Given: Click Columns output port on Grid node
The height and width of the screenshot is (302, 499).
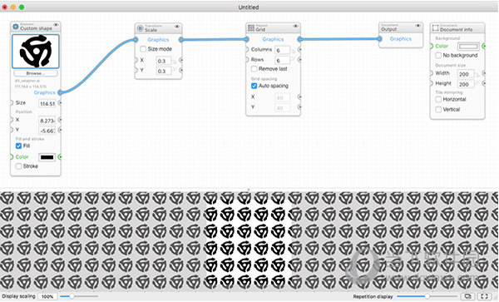Looking at the screenshot, I should 299,50.
